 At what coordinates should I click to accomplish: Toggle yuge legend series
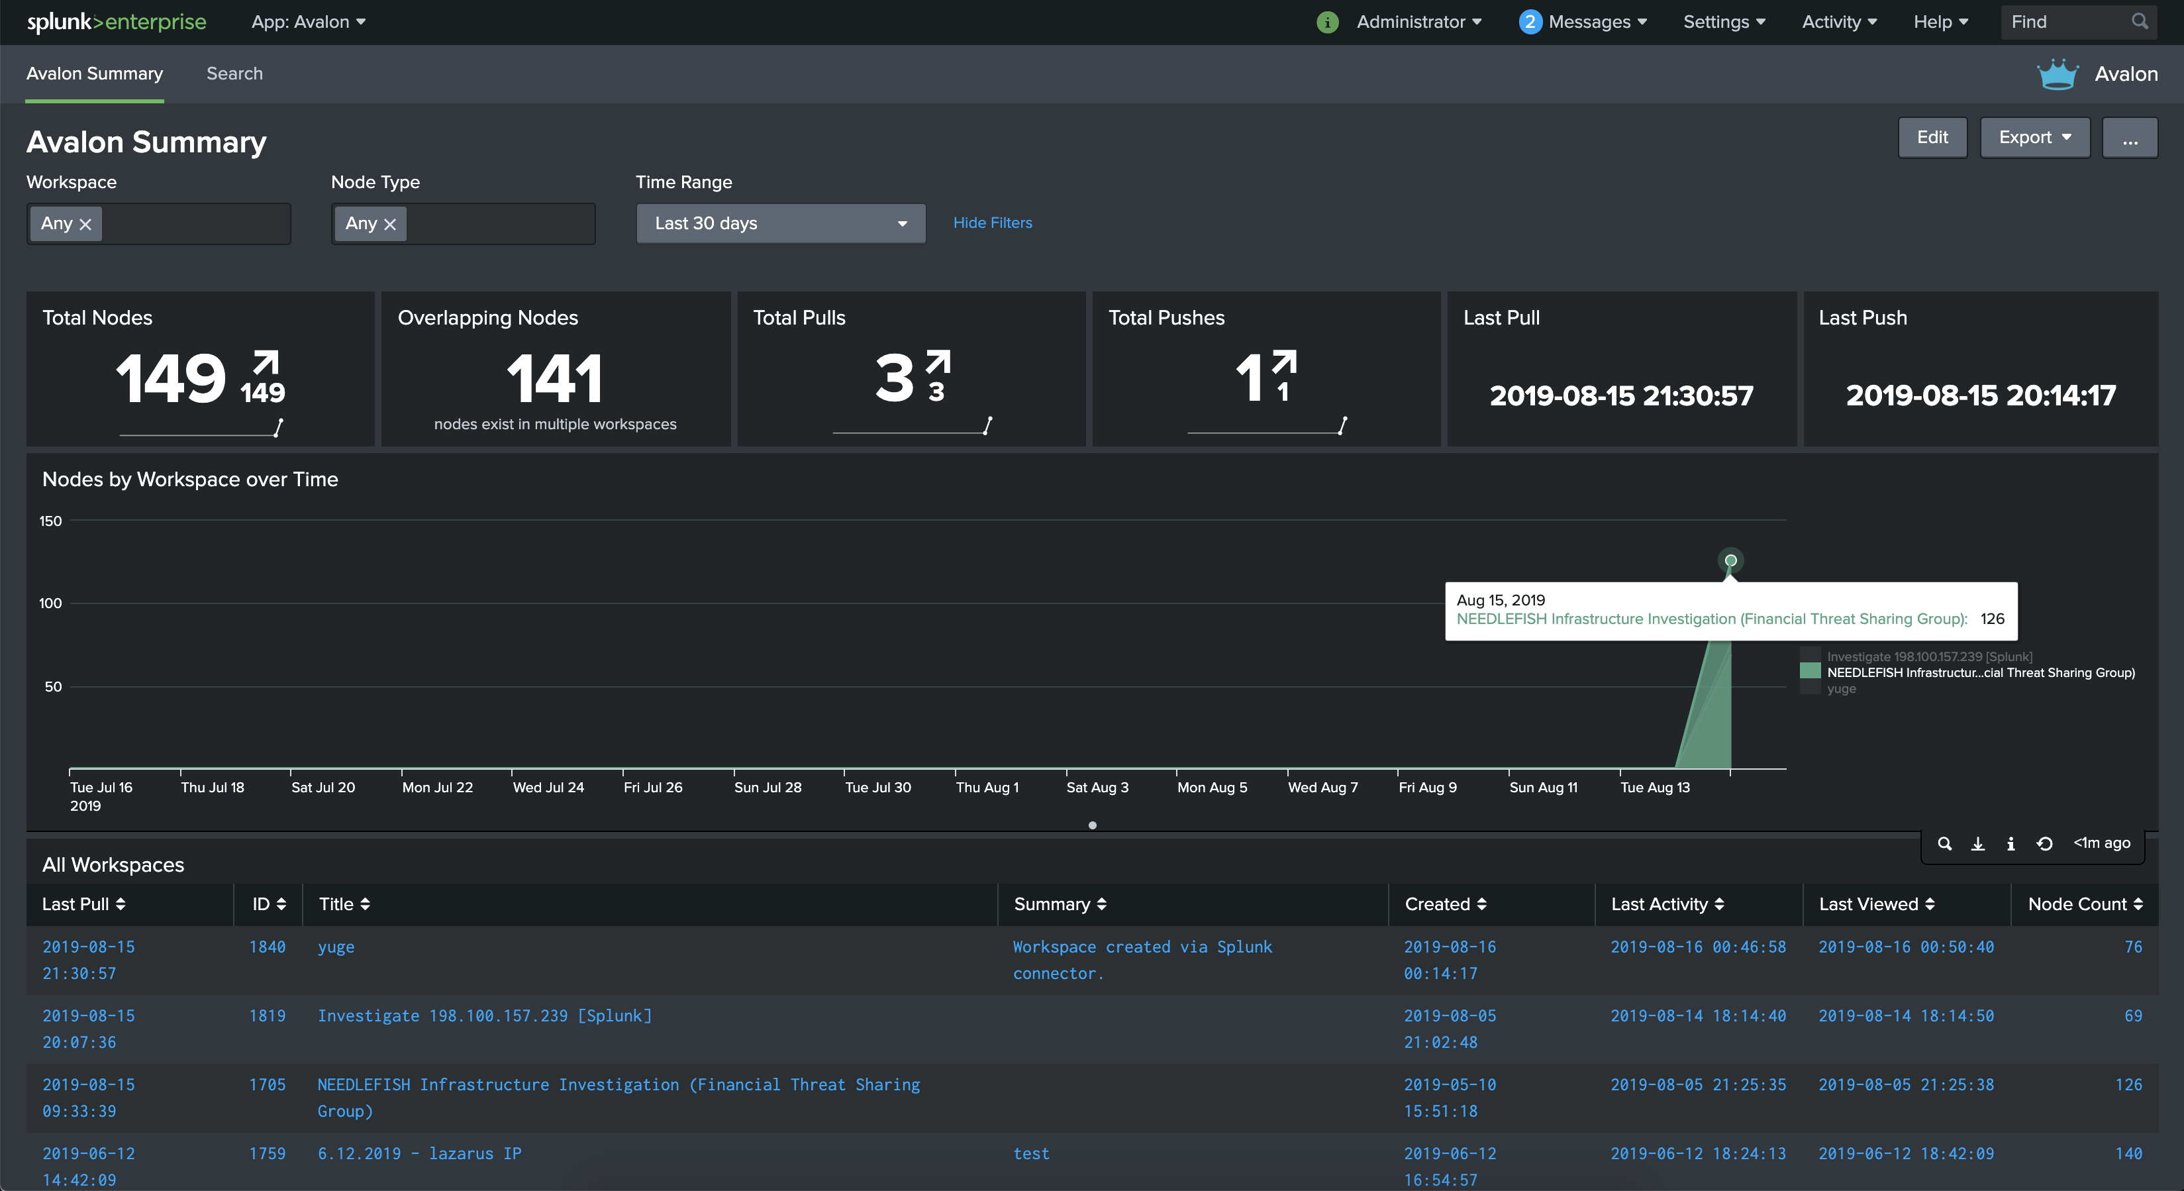click(x=1842, y=689)
